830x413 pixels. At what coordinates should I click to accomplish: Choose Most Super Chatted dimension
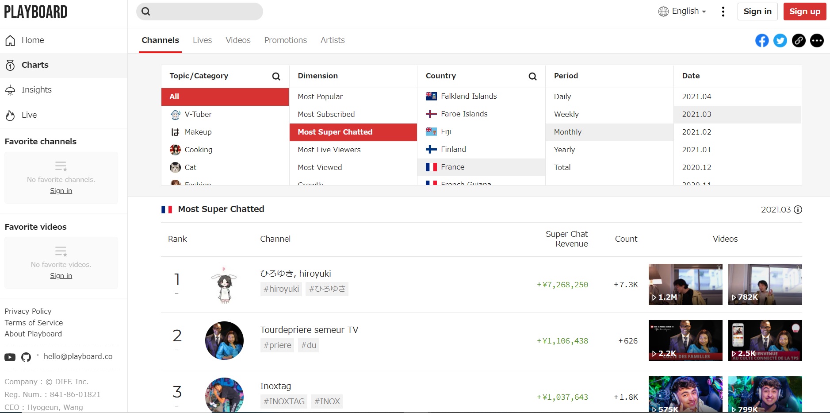click(353, 132)
